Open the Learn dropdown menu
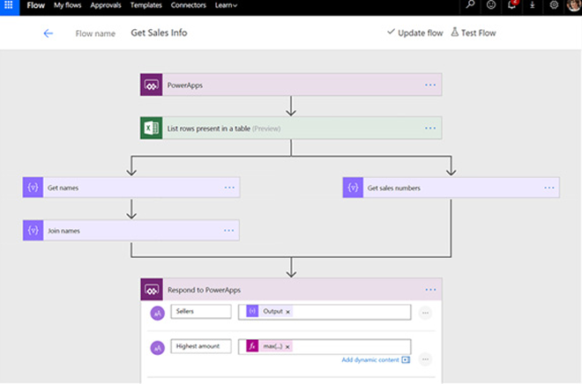The height and width of the screenshot is (384, 582). click(x=226, y=5)
